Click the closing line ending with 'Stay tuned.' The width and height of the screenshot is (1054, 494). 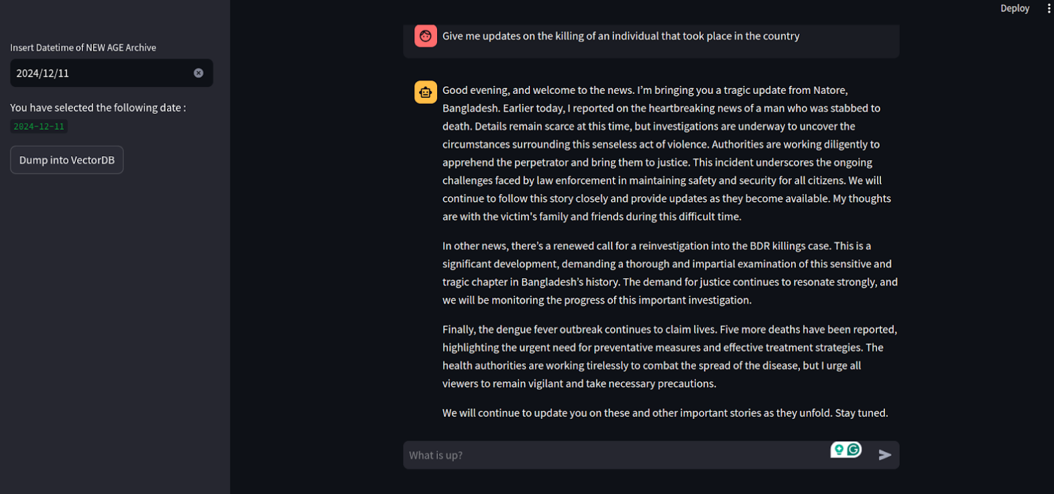click(665, 413)
